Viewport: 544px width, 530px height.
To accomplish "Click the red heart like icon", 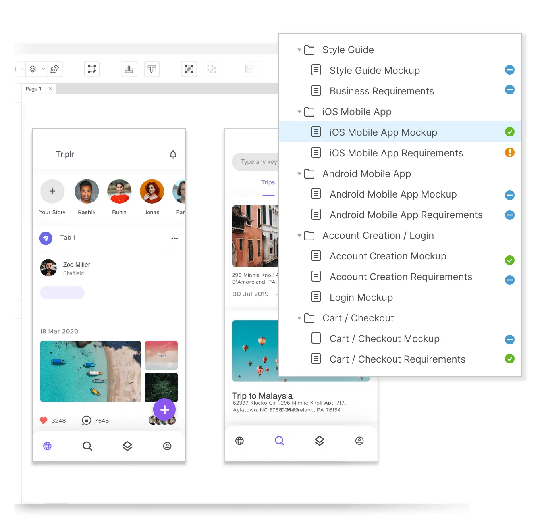I will [x=44, y=421].
